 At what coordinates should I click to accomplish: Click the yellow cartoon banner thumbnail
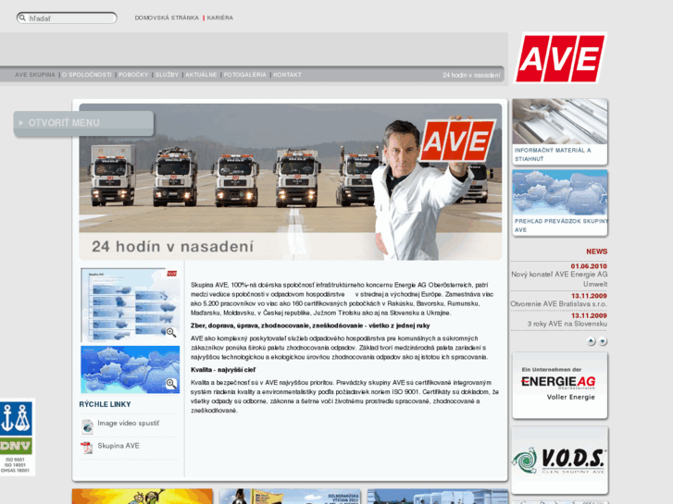[x=143, y=497]
